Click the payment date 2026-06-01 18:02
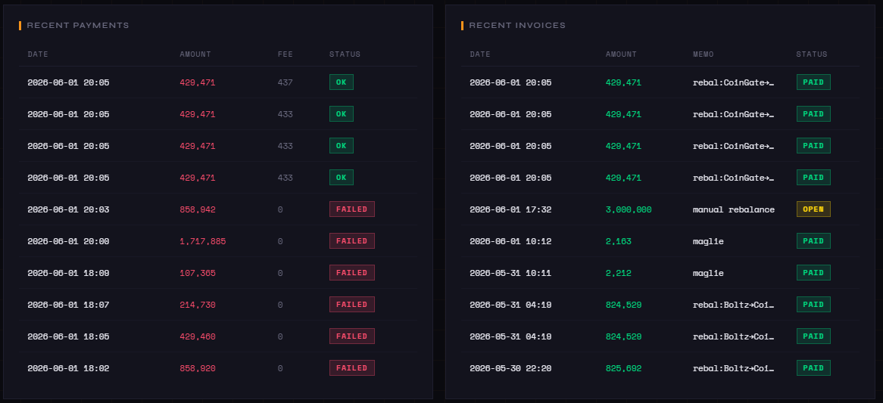The width and height of the screenshot is (883, 403). (68, 369)
